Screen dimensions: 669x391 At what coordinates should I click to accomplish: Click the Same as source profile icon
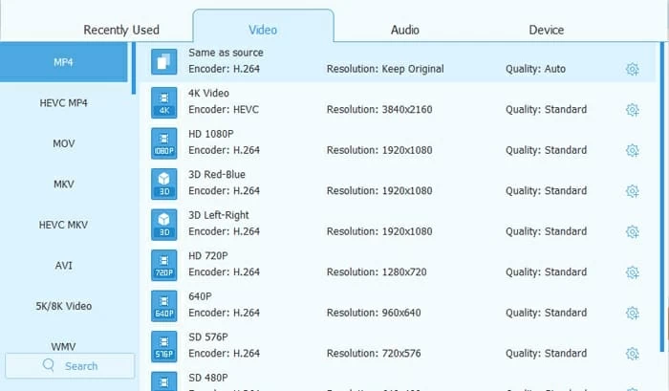[x=165, y=61]
